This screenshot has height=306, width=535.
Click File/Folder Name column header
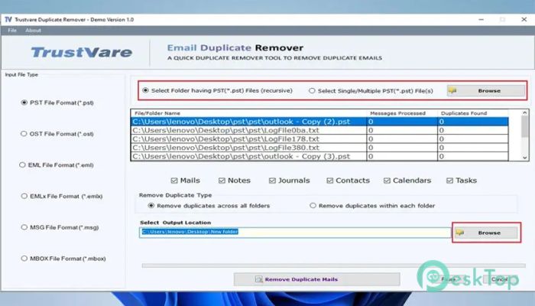click(248, 113)
